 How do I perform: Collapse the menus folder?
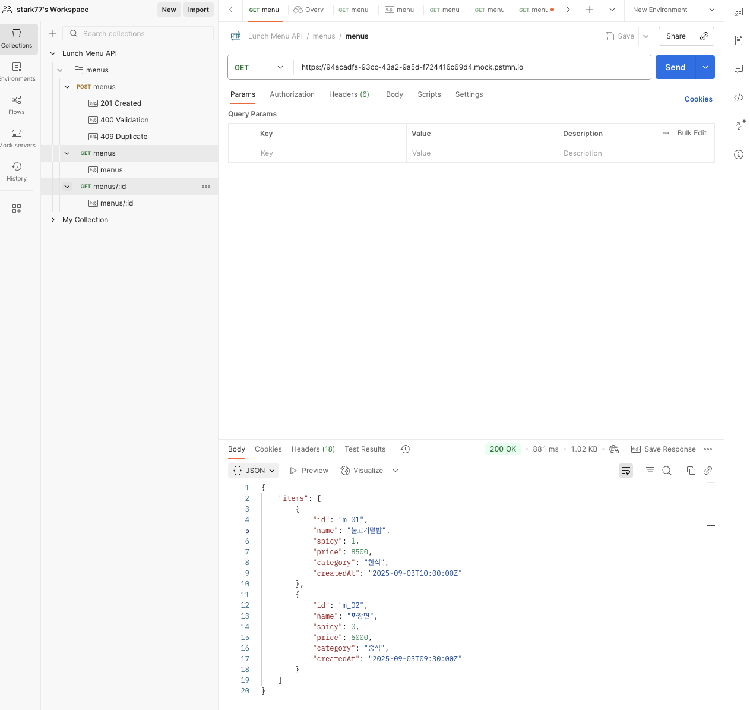[x=60, y=70]
